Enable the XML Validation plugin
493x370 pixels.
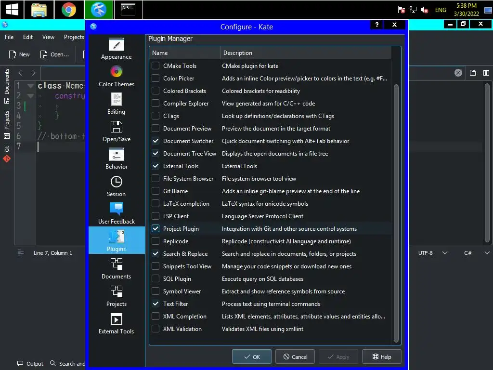point(156,329)
